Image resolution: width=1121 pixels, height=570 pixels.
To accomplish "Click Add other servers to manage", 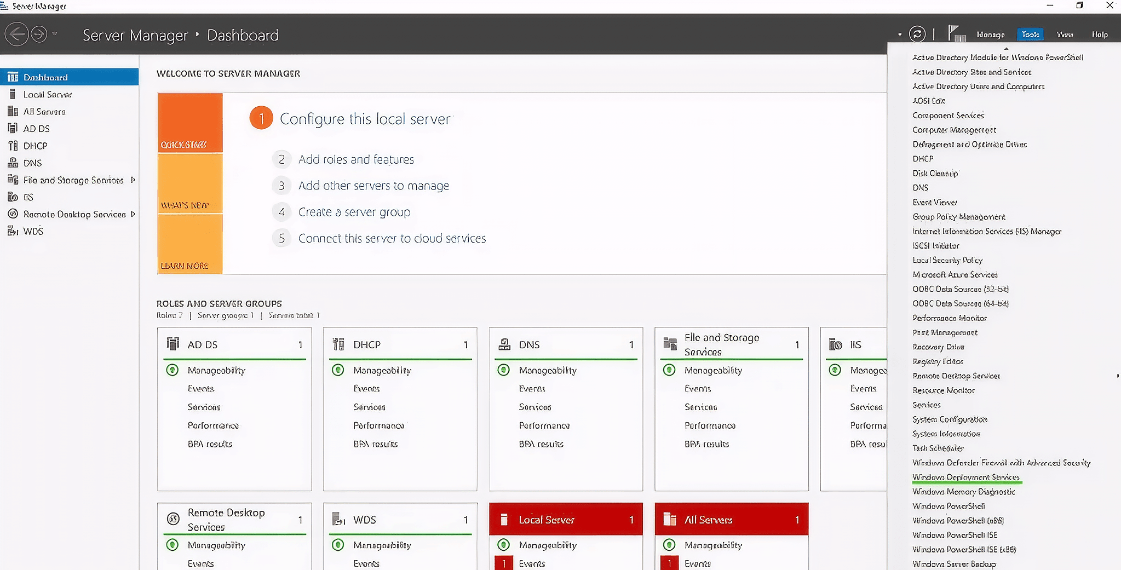I will (x=373, y=186).
